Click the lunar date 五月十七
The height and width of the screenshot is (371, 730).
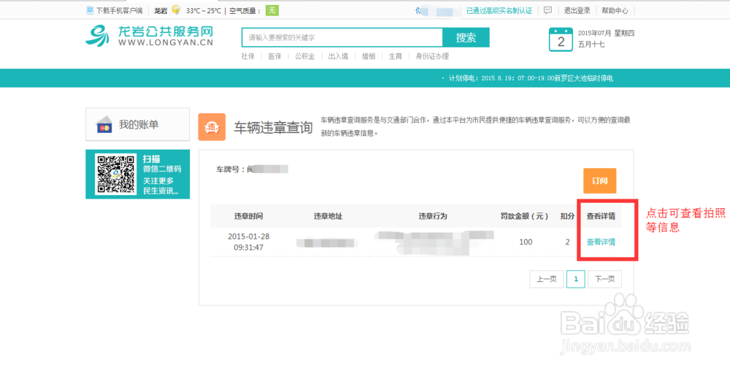[x=591, y=45]
